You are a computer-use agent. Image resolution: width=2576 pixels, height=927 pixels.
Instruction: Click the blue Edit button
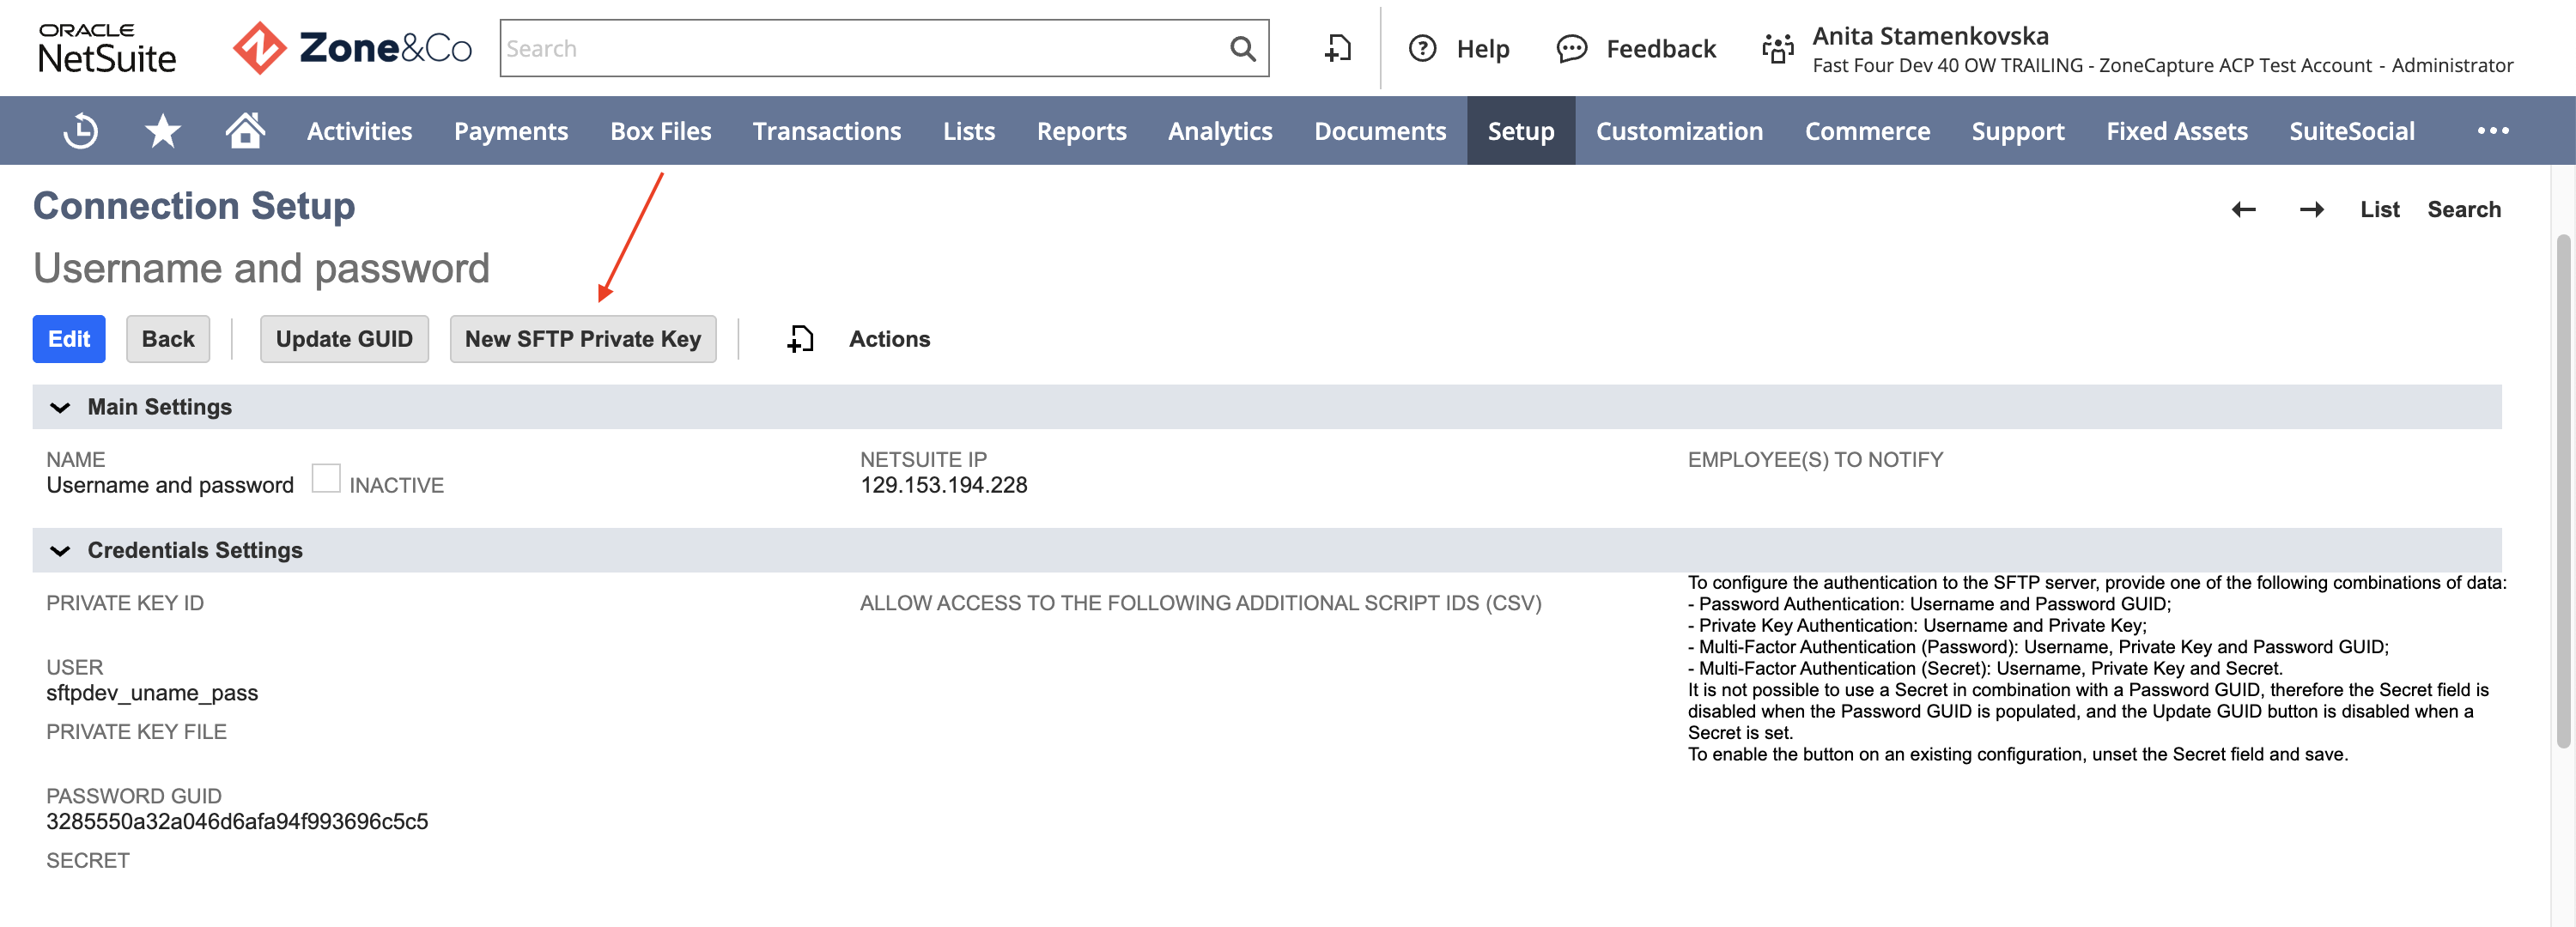pyautogui.click(x=69, y=339)
